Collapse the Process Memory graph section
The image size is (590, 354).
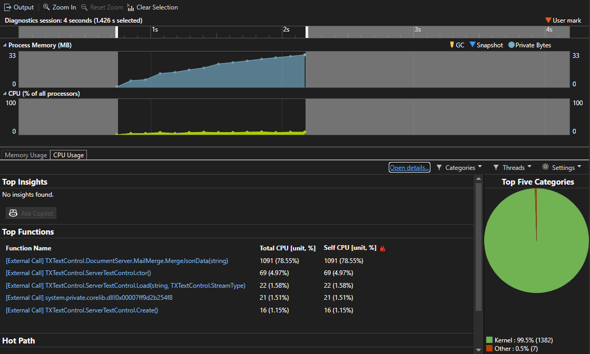click(x=4, y=45)
